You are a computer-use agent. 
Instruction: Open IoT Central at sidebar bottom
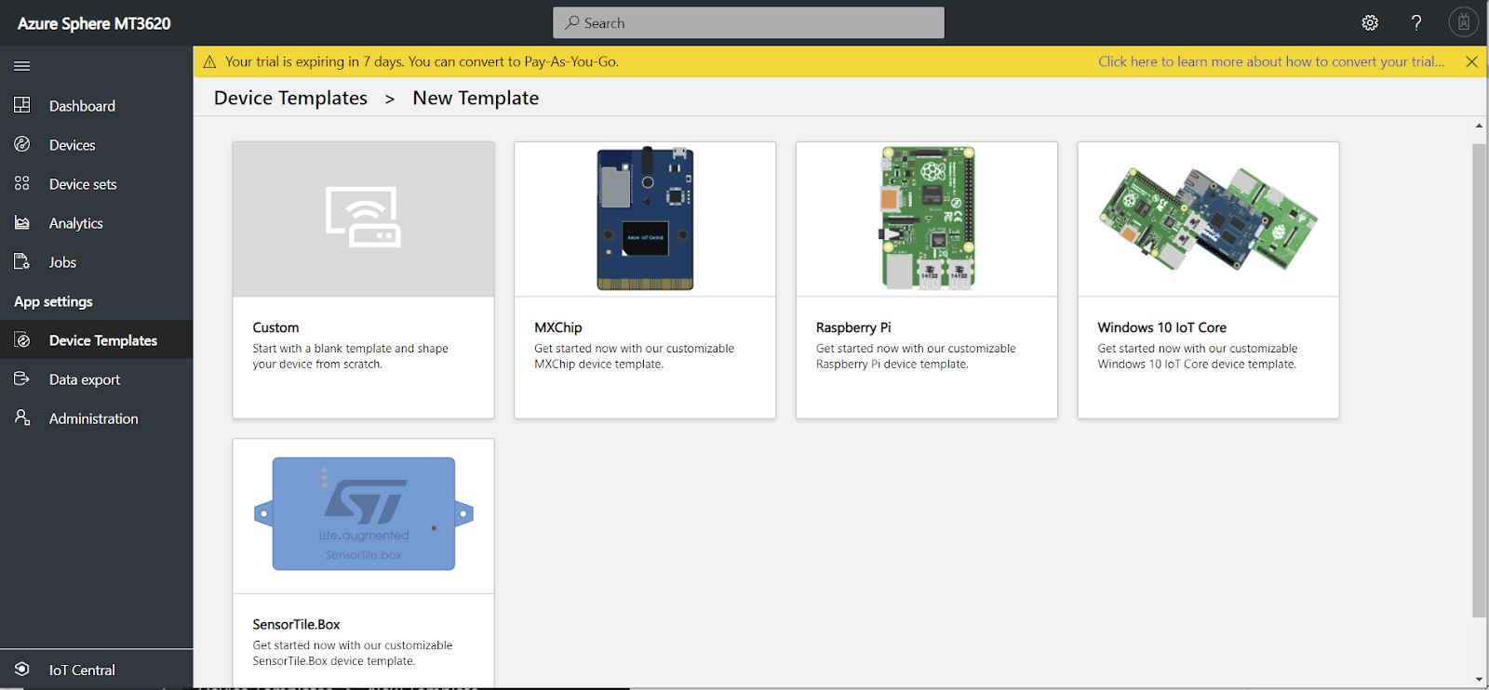tap(82, 670)
